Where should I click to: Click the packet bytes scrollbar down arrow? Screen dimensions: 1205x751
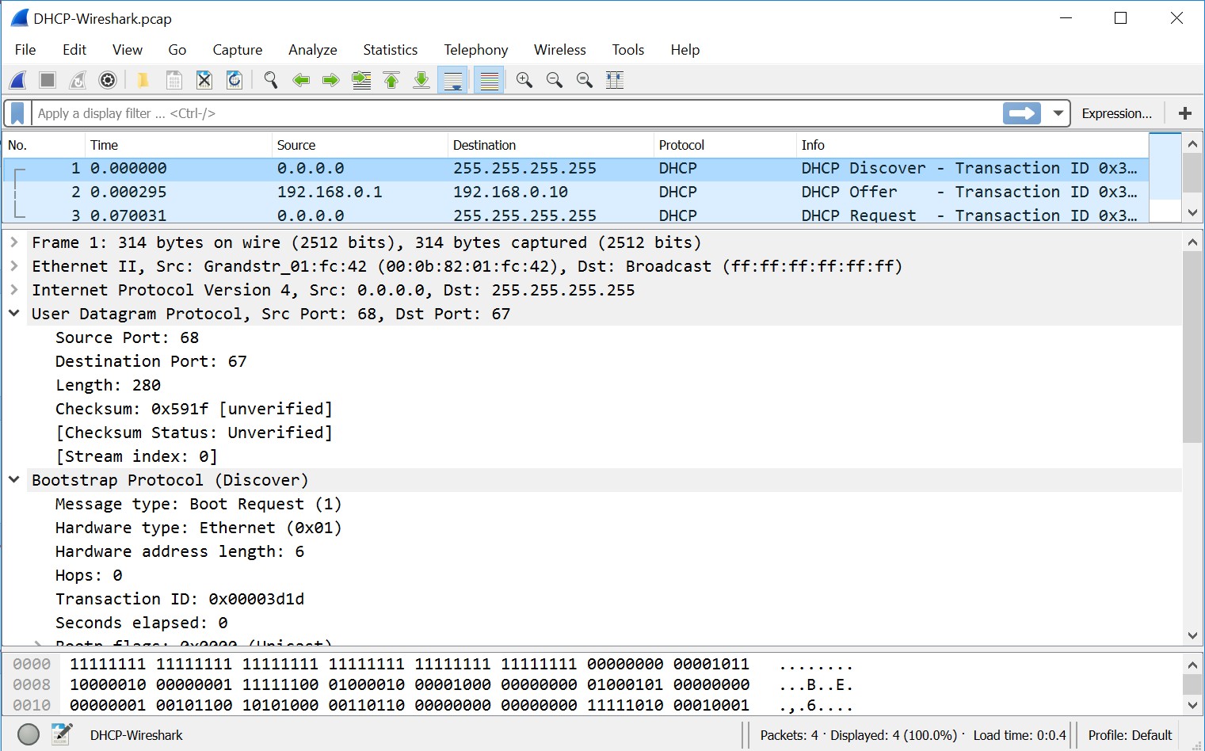[x=1192, y=704]
